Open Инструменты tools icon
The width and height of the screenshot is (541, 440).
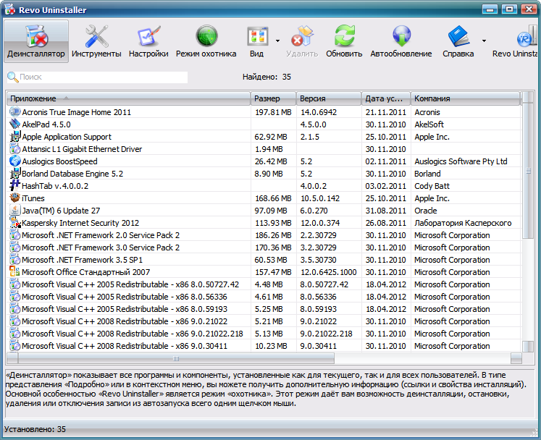[96, 36]
